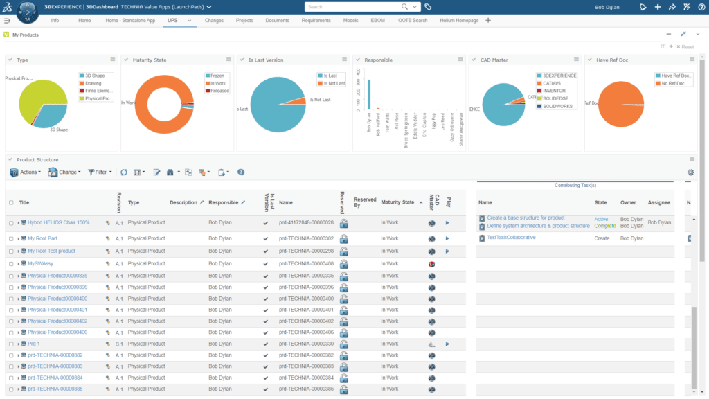Open the Filter dropdown

coord(100,172)
